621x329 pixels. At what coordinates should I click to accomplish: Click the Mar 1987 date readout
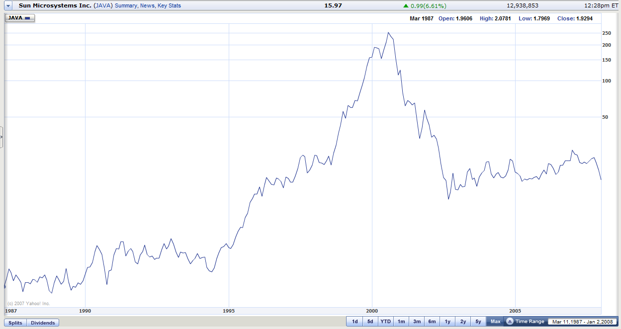point(422,18)
